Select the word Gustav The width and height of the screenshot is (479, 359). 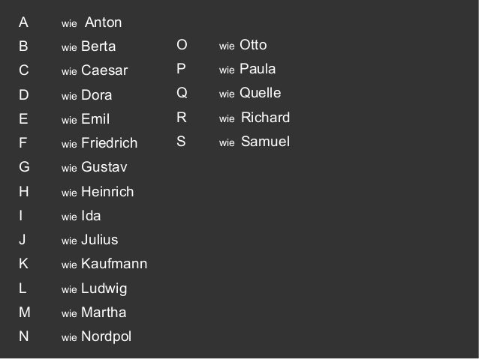click(104, 167)
